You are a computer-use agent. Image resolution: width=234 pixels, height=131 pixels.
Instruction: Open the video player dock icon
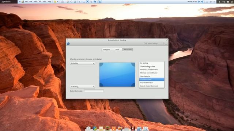pyautogui.click(x=133, y=128)
